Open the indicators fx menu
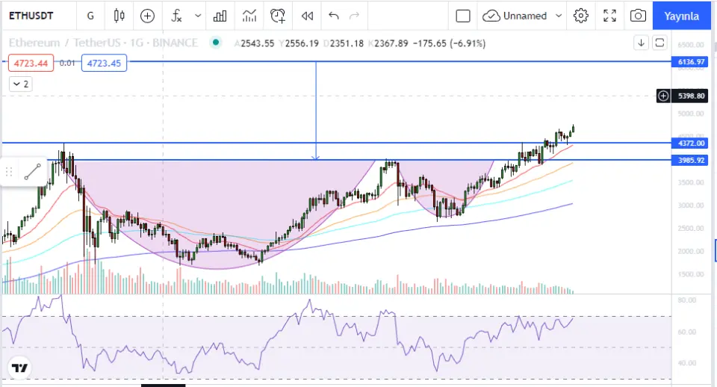The width and height of the screenshot is (717, 387). [x=176, y=16]
